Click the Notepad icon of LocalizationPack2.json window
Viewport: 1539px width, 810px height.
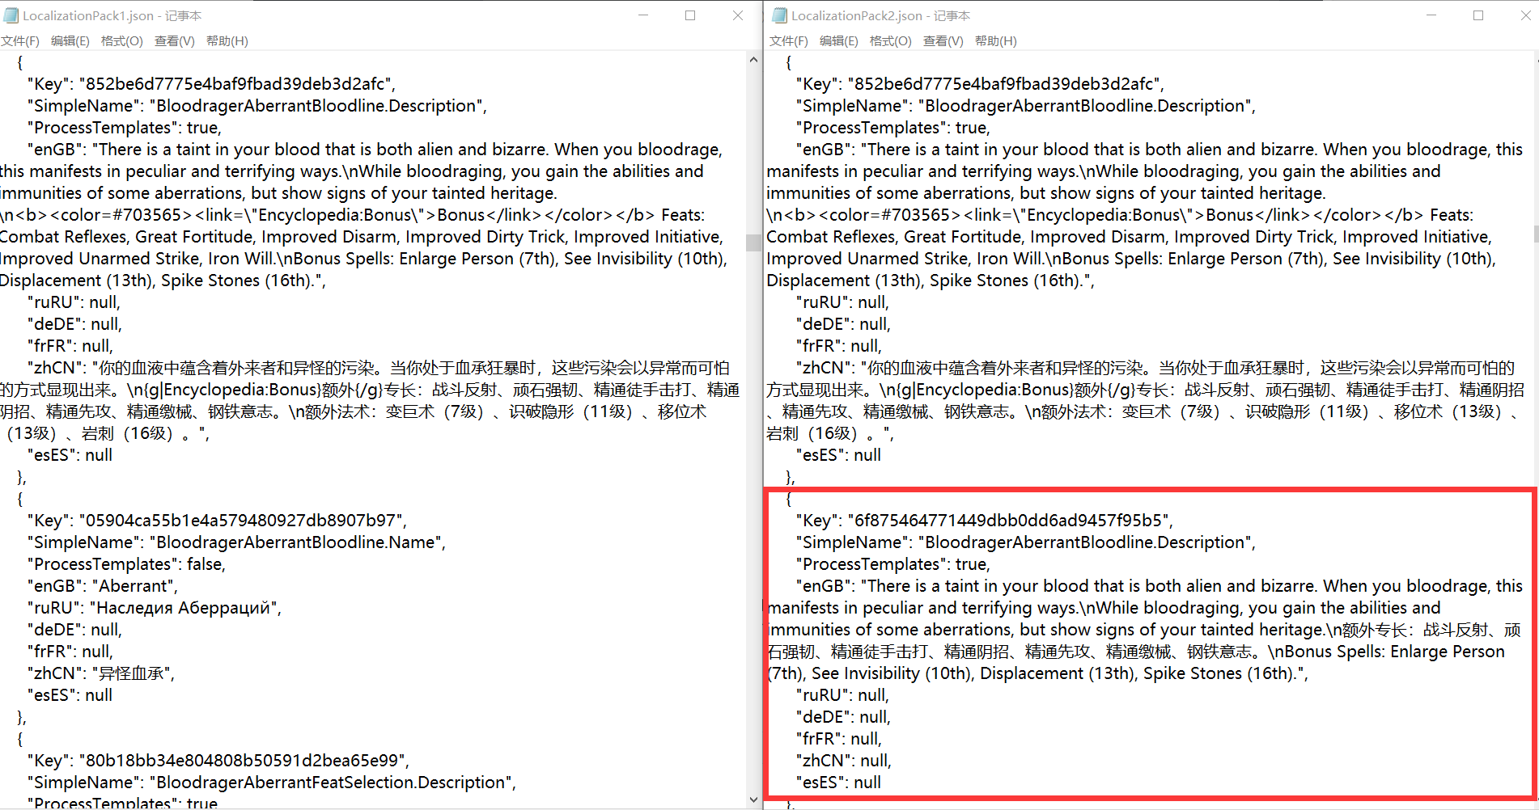coord(779,15)
